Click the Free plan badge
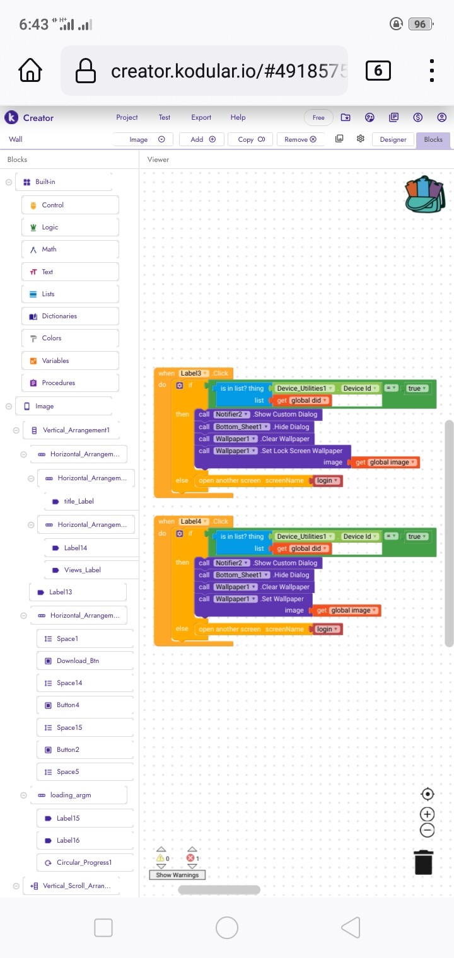 pos(318,117)
